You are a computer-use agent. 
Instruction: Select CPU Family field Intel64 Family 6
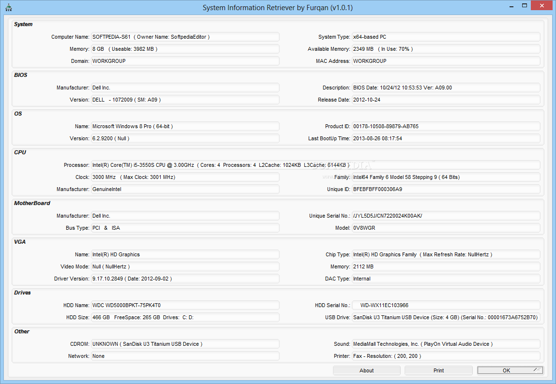tap(446, 177)
